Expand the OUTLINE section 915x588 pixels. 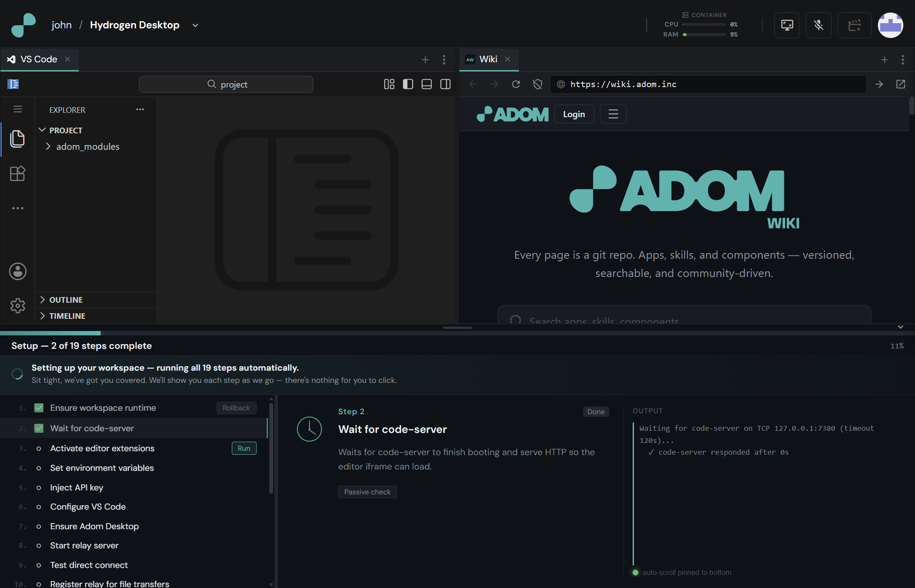(96, 300)
